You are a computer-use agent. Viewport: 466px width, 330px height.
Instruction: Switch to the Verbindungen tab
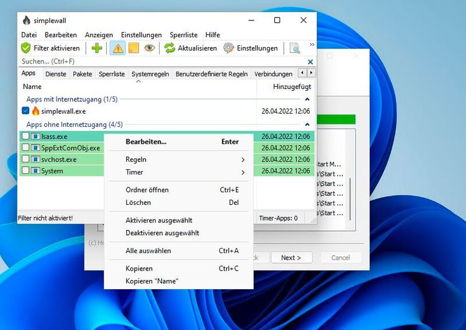[x=273, y=74]
